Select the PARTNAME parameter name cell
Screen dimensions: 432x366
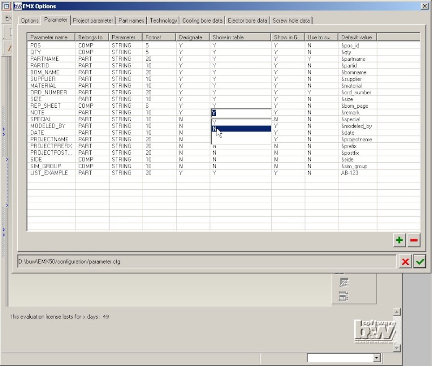(51, 59)
